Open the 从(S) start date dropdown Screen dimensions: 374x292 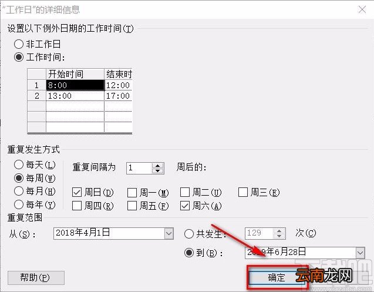pyautogui.click(x=169, y=233)
